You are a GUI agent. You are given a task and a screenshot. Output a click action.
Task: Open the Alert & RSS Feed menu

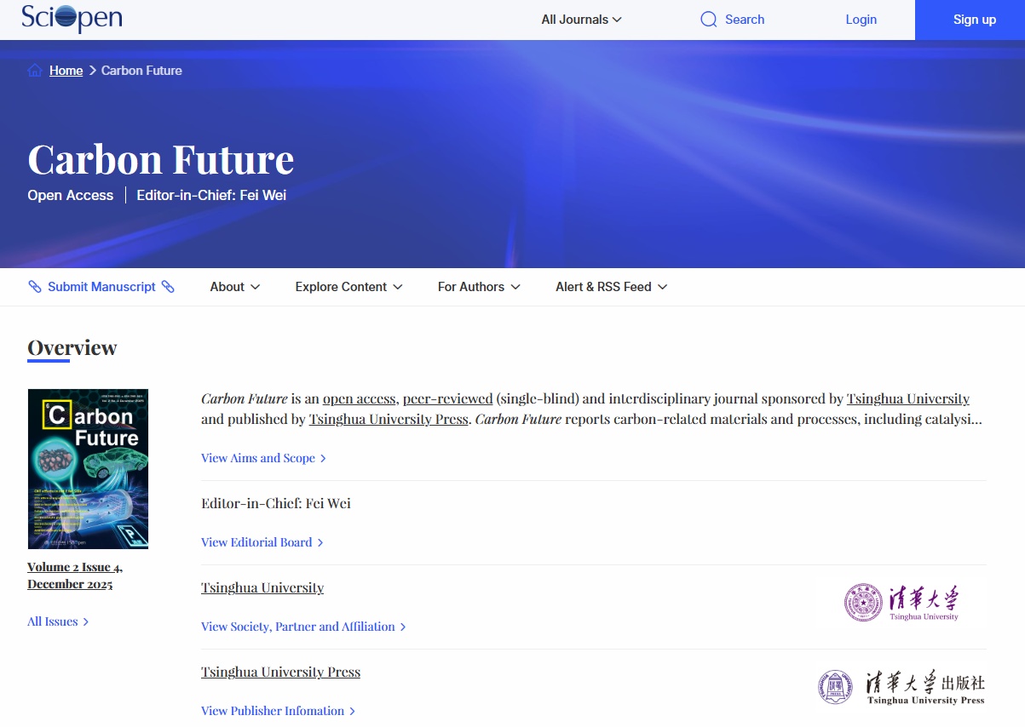pos(611,287)
